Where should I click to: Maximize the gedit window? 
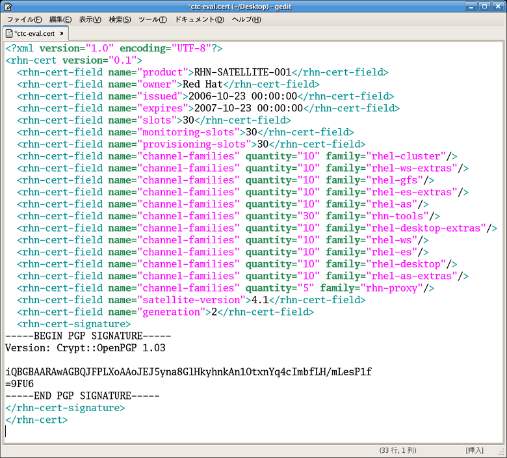pos(484,6)
